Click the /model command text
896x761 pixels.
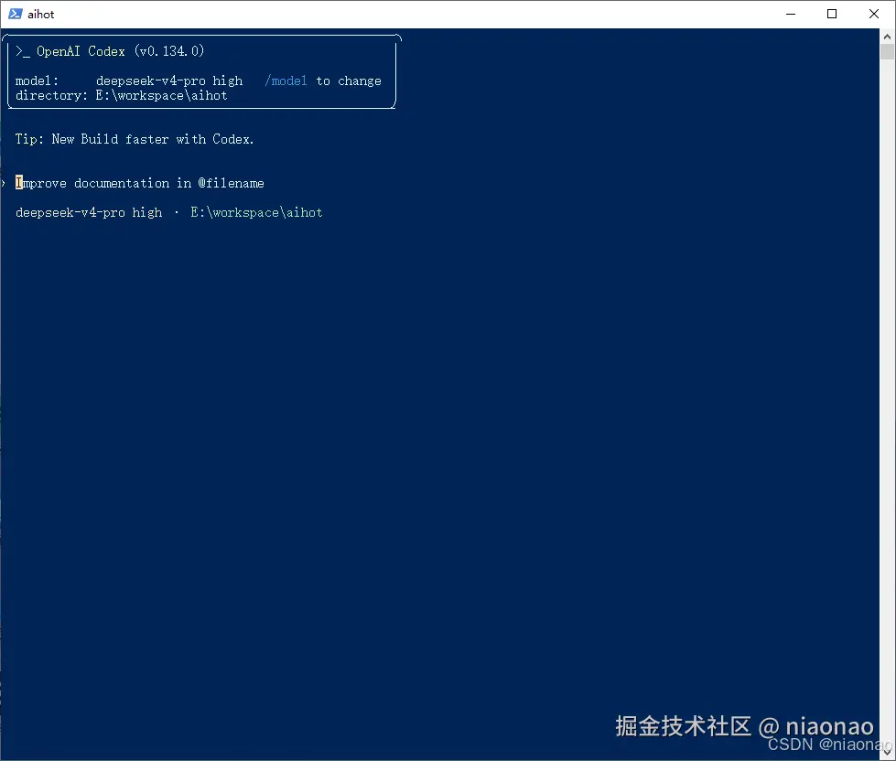pos(286,80)
